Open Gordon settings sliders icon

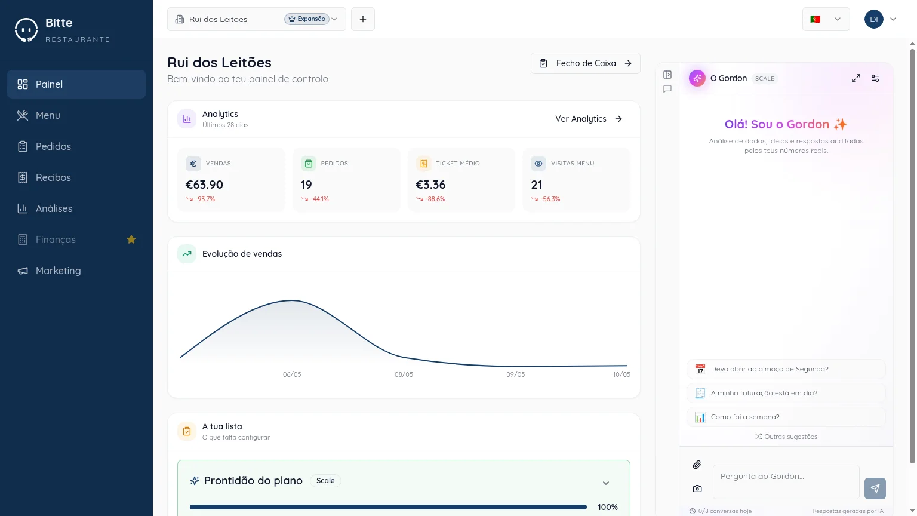pos(875,78)
